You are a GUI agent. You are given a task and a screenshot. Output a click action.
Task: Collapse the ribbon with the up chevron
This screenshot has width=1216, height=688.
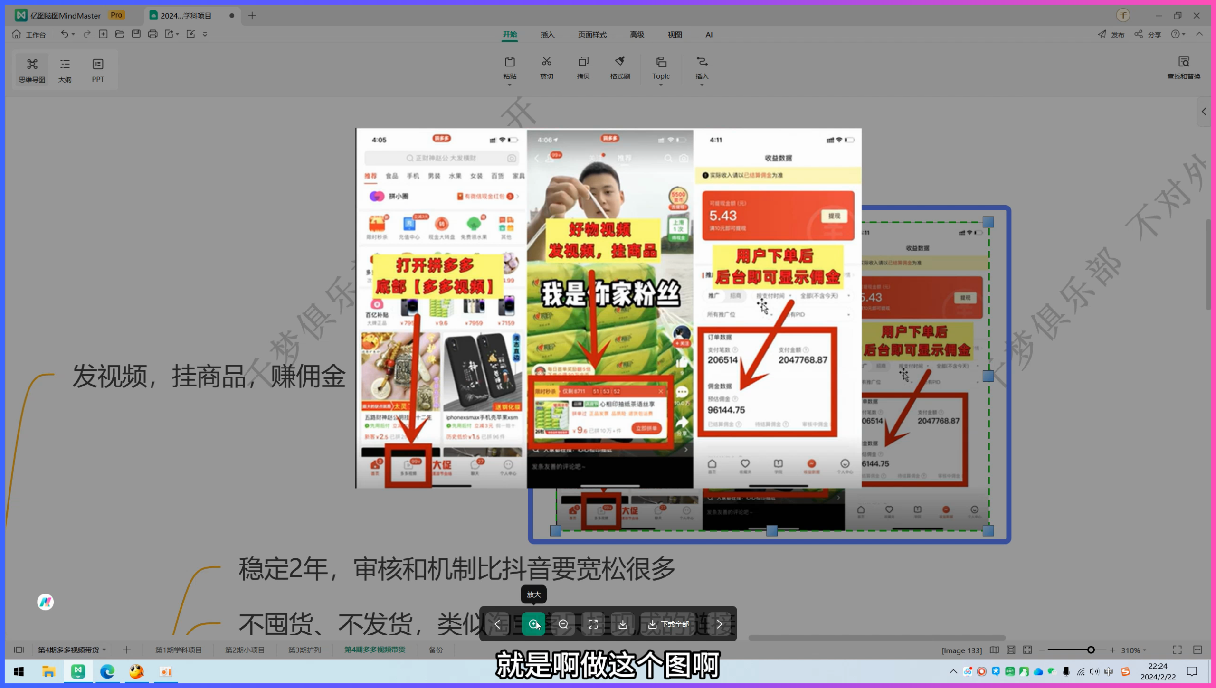[x=1199, y=34]
